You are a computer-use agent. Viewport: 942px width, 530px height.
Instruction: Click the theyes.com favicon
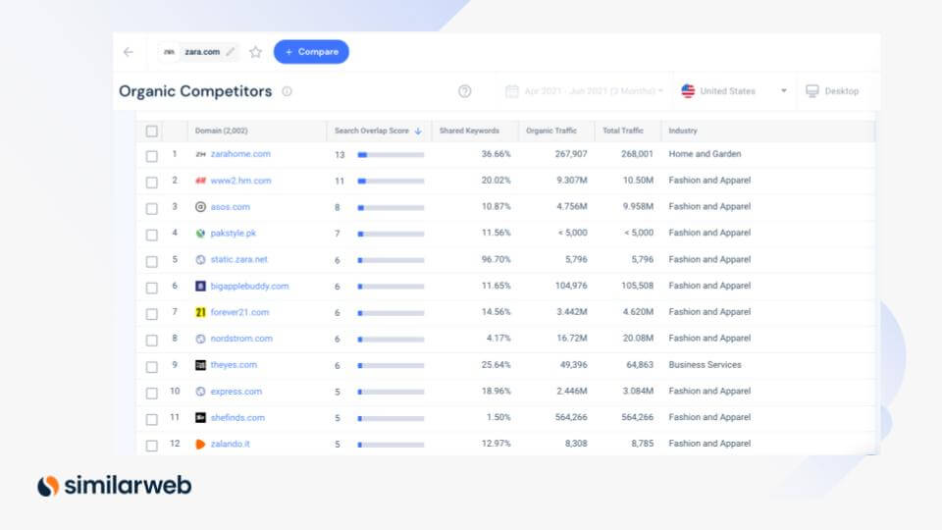[200, 365]
